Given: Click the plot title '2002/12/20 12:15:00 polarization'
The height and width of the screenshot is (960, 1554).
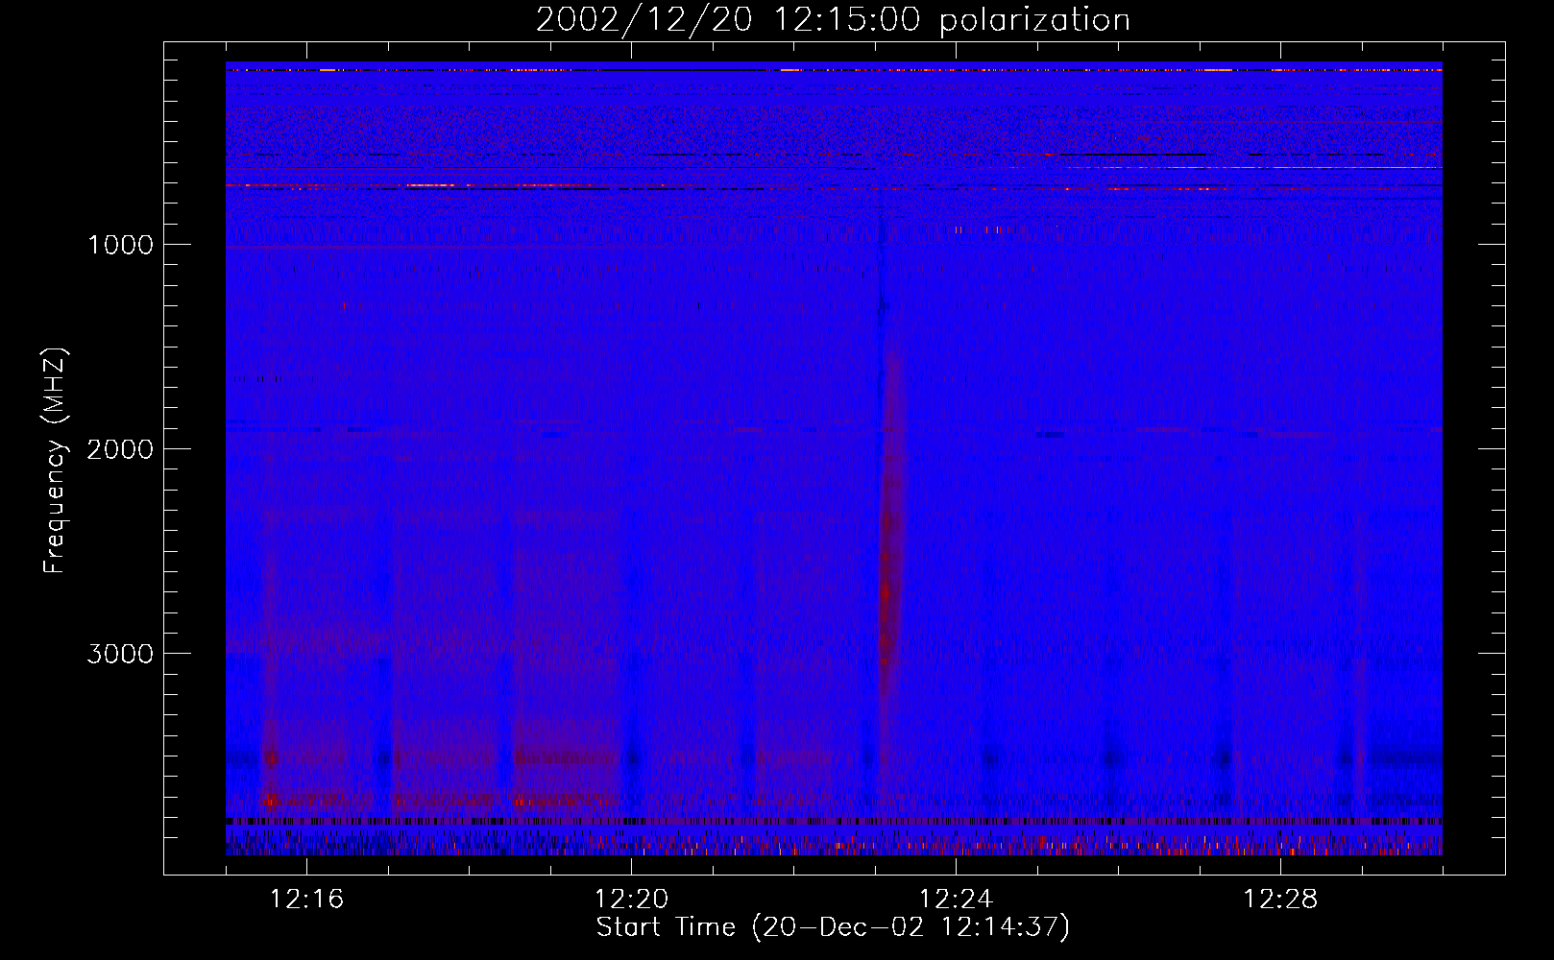Looking at the screenshot, I should 833,19.
